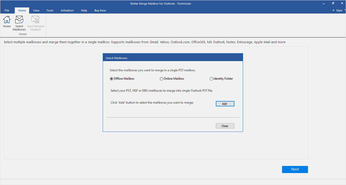Restore down the application window

(333, 4)
